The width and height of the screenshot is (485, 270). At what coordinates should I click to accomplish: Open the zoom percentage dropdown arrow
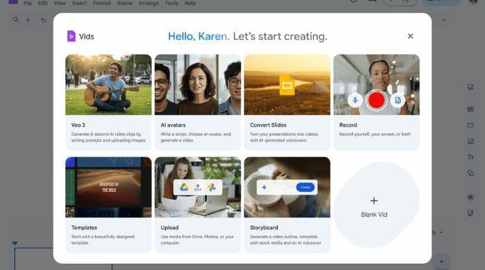(441, 233)
